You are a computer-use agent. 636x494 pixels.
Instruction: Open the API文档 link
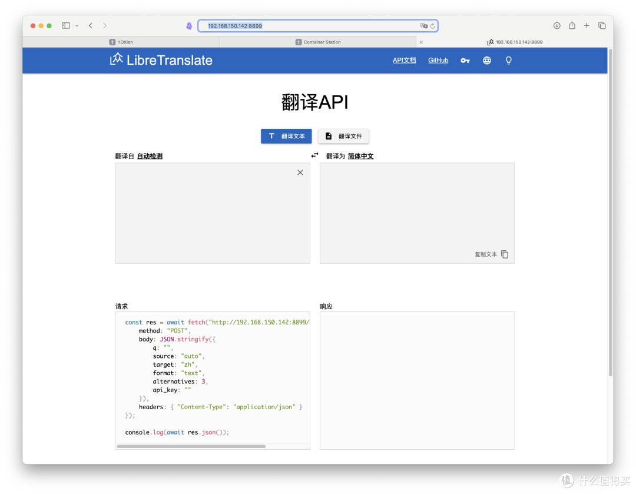[404, 60]
